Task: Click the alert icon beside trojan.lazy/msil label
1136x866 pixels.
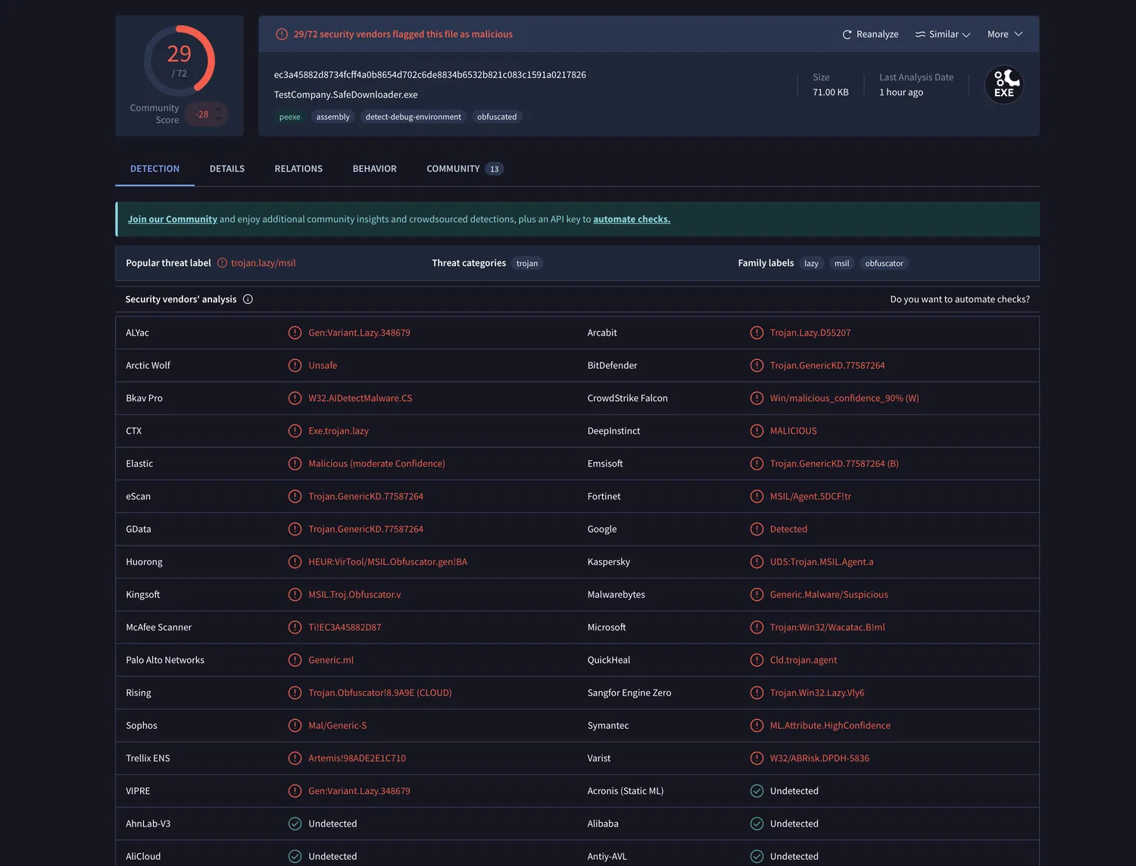Action: [x=223, y=263]
